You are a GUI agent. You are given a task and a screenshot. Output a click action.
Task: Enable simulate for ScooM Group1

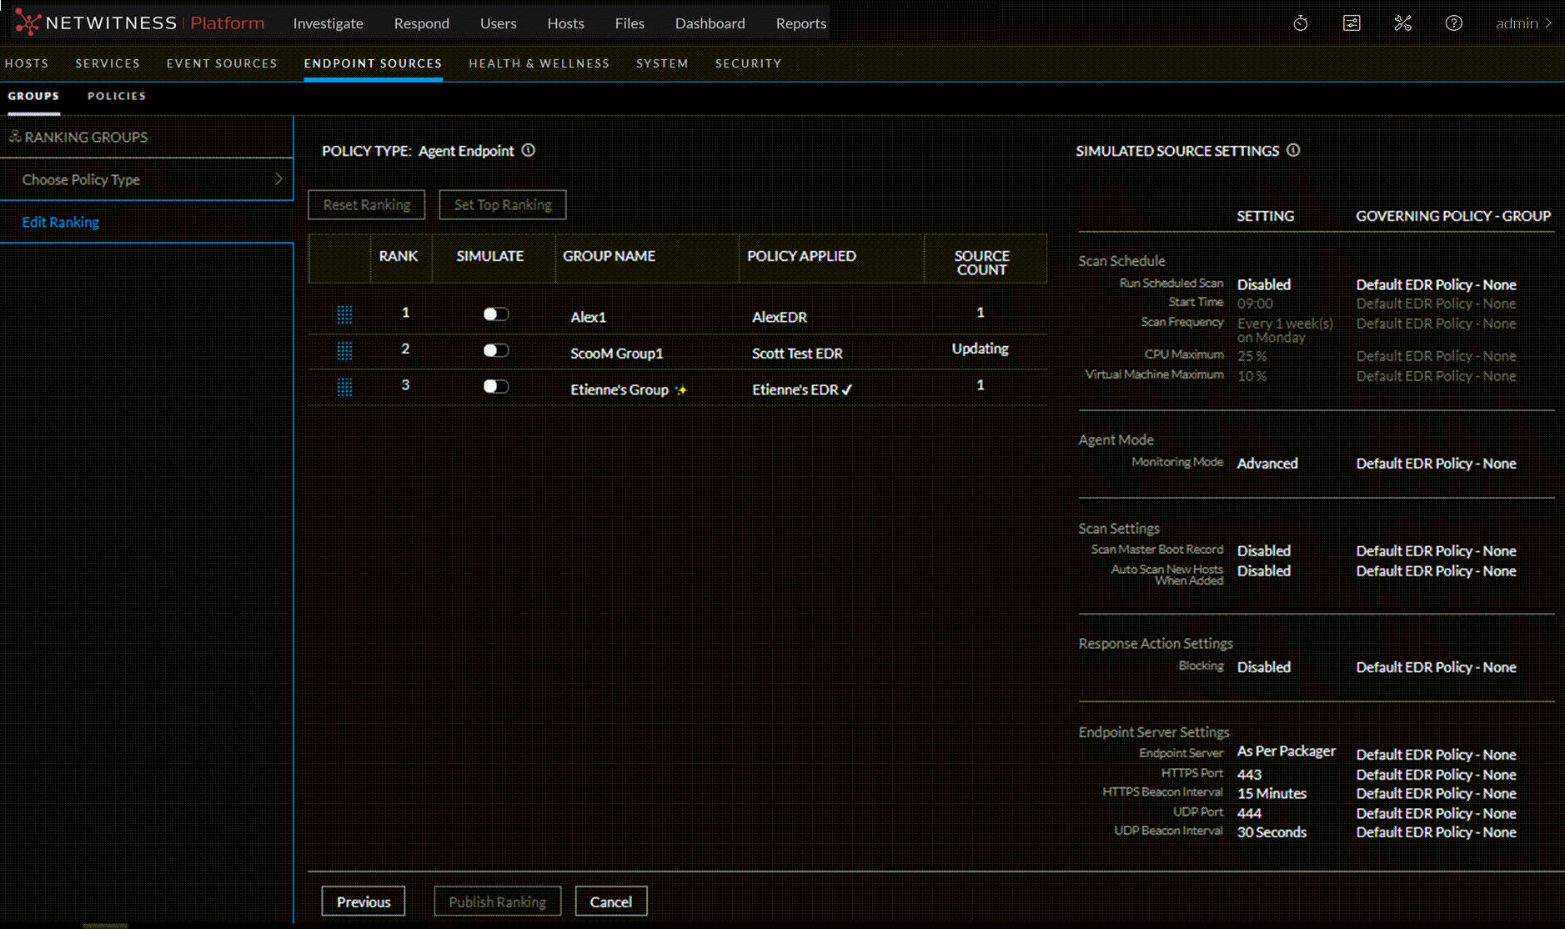pos(495,351)
